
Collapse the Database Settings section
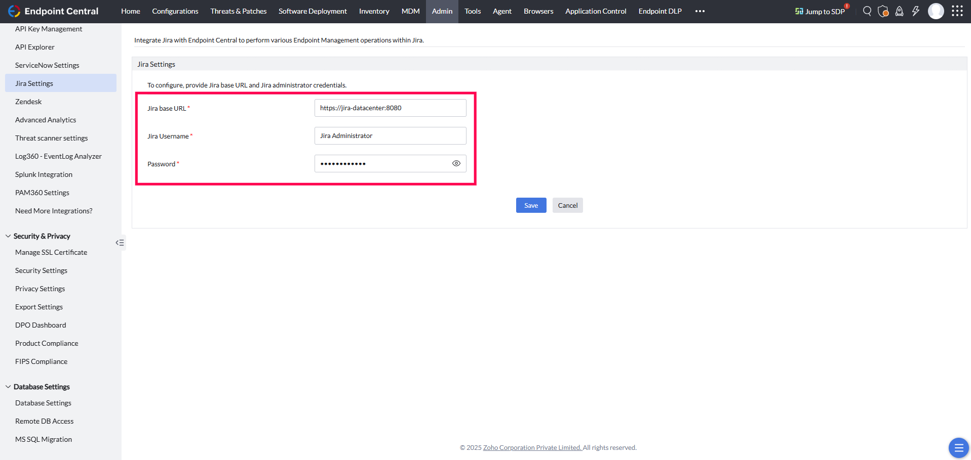(x=8, y=387)
